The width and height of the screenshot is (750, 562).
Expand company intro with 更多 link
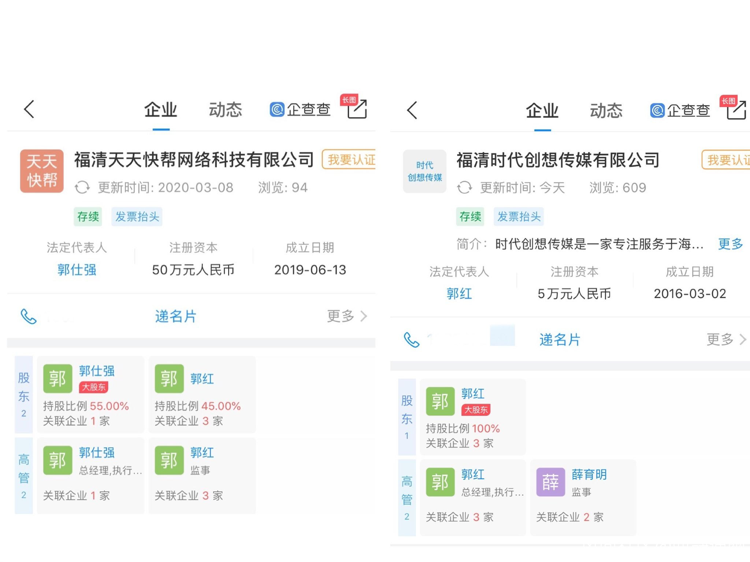click(730, 244)
